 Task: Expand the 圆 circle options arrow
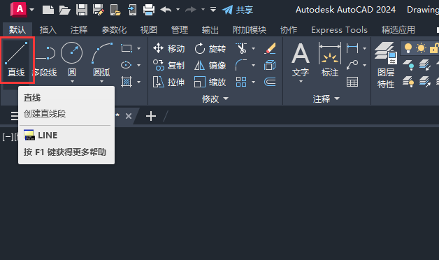point(72,82)
